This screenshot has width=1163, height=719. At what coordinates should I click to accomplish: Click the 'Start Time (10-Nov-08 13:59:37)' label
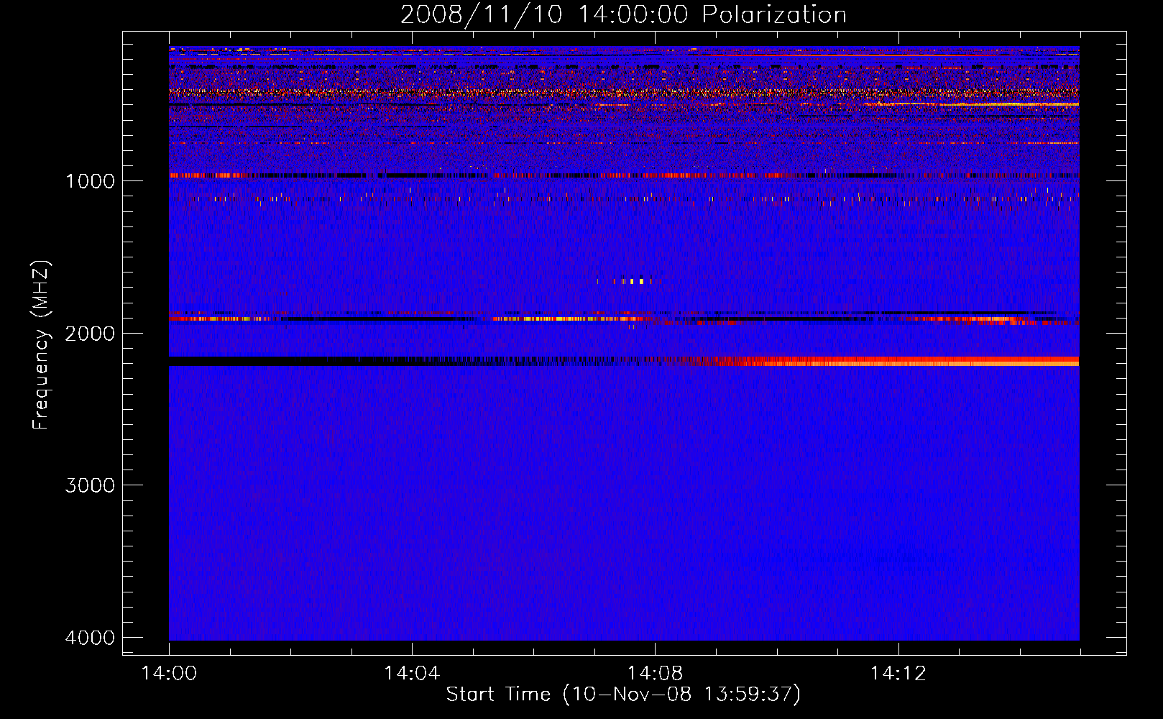pos(623,695)
